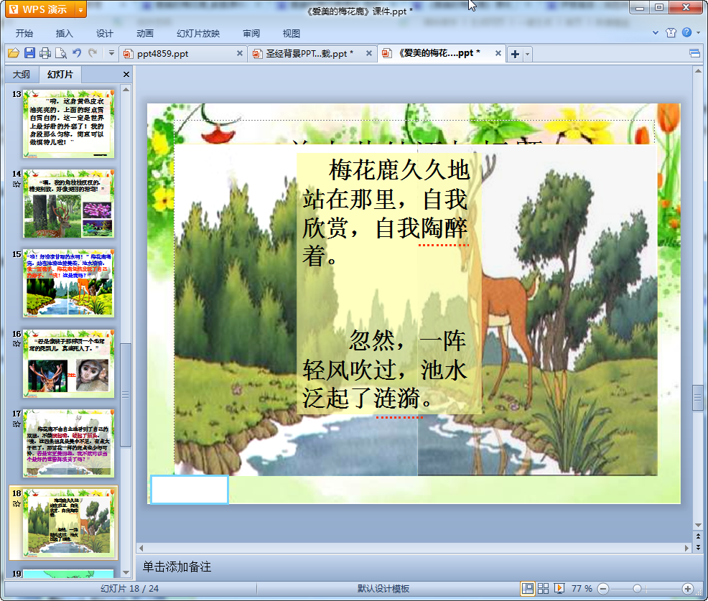Expand the quick access toolbar customize arrow
The height and width of the screenshot is (601, 708).
pos(111,53)
